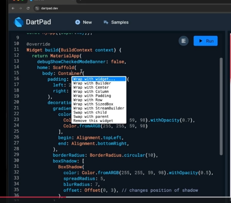Click 'begin' on line 26
This screenshot has width=231, height=203.
click(x=65, y=138)
